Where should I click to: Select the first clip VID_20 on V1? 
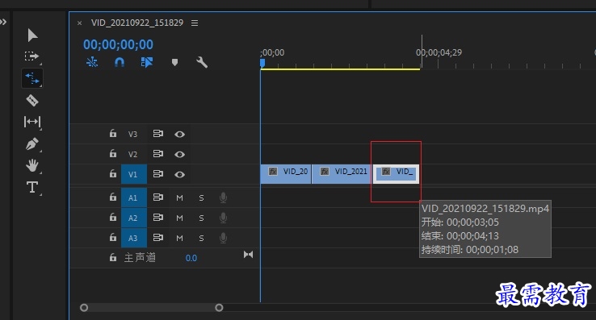click(x=286, y=174)
